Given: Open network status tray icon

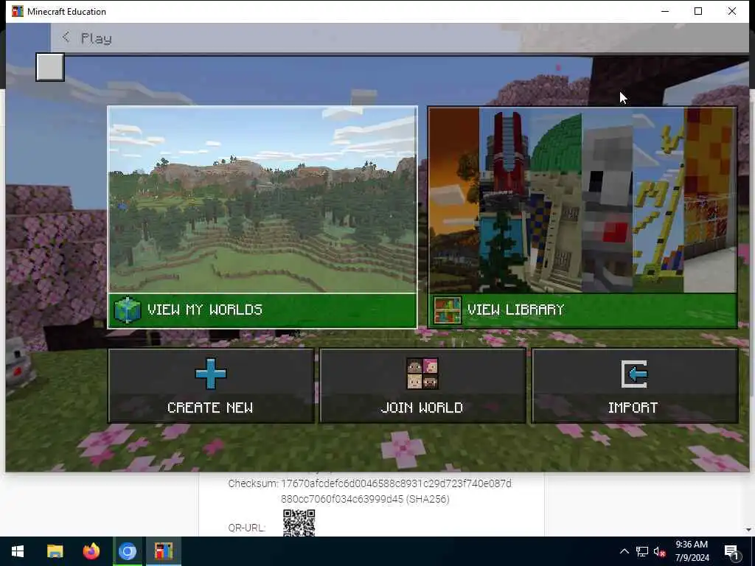Looking at the screenshot, I should [x=642, y=551].
